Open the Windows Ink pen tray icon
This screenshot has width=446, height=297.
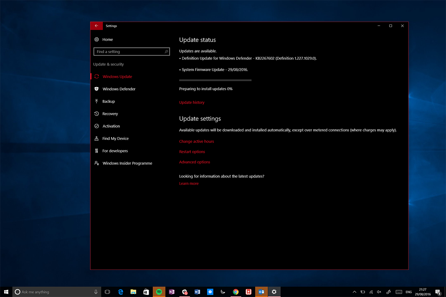click(x=389, y=292)
